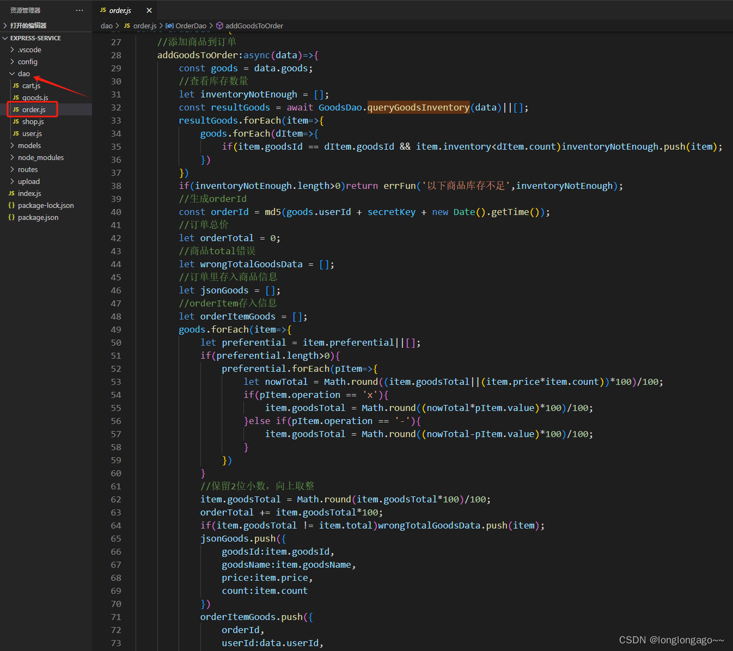
Task: Click orderTotal on line 42
Action: coord(227,238)
